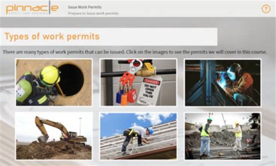
Task: Open the roof worker with harness image
Action: coord(138,136)
